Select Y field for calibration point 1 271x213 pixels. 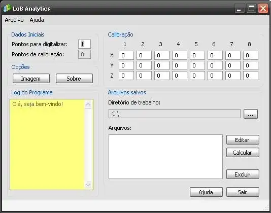pyautogui.click(x=126, y=65)
